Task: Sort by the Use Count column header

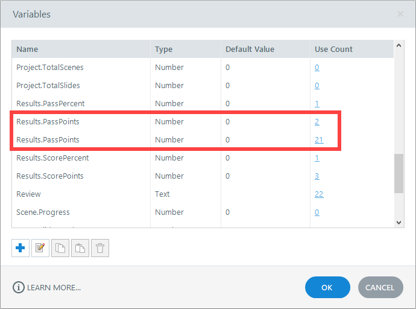Action: tap(333, 49)
